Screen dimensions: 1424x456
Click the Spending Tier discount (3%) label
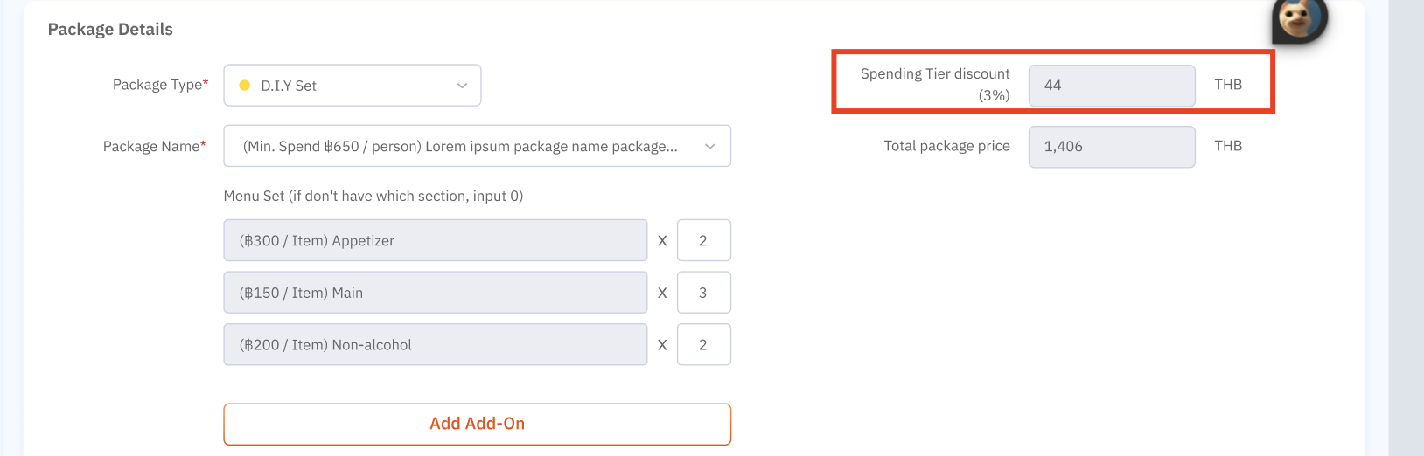click(935, 84)
